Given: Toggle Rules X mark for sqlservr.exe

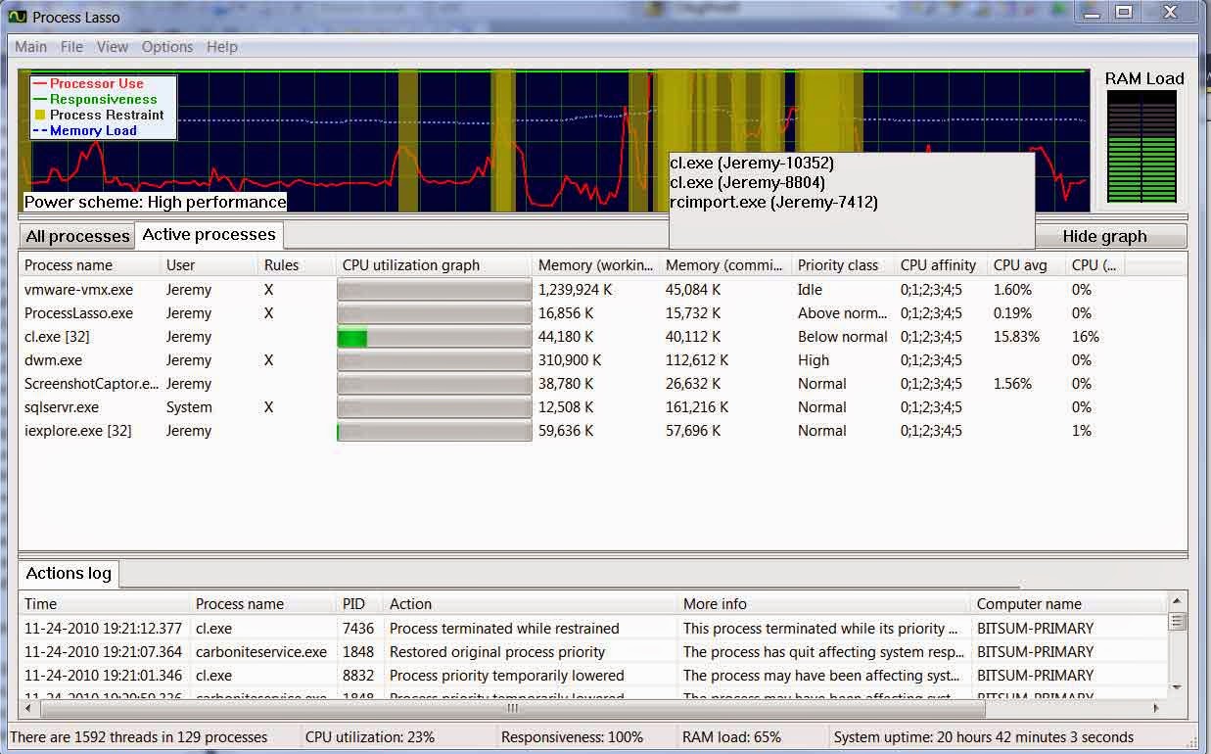Looking at the screenshot, I should tap(268, 407).
